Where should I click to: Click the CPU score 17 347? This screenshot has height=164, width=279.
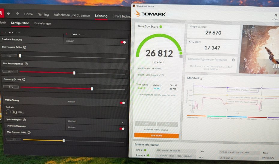pos(212,48)
